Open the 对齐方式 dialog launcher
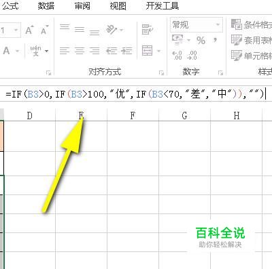Viewport: 272px width, 269px height. coord(161,73)
